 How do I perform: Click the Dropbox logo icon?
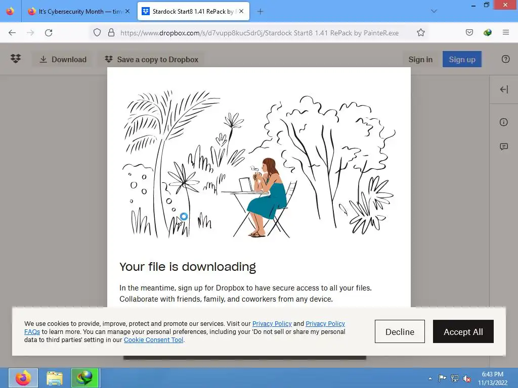click(16, 59)
